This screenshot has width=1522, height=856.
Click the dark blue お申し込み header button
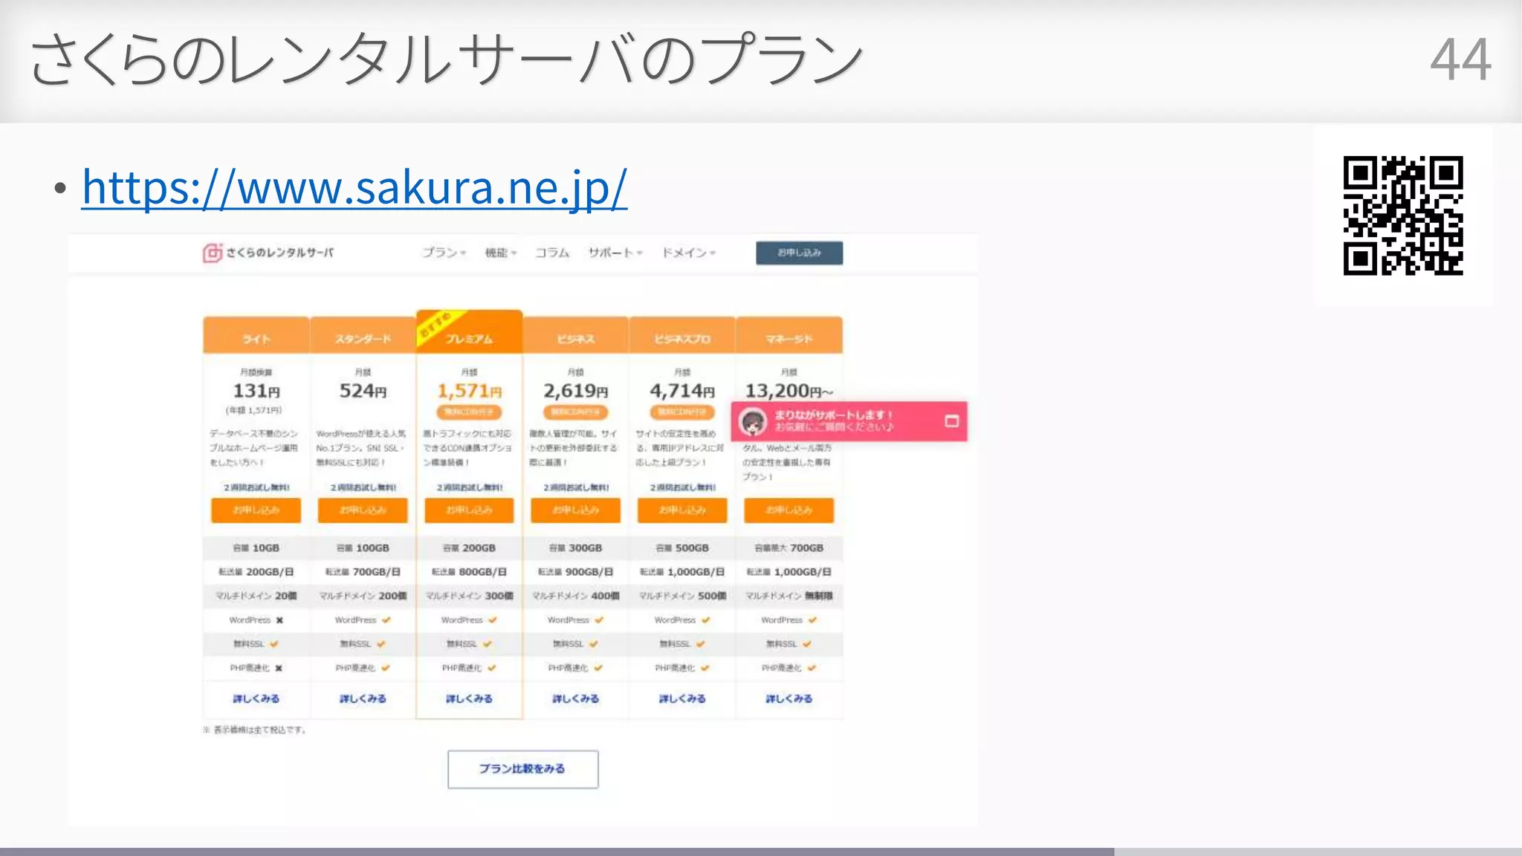[799, 253]
